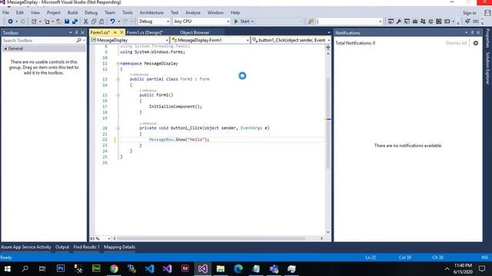Toggle auto-hide pin on Toolbox panel

pos(77,32)
